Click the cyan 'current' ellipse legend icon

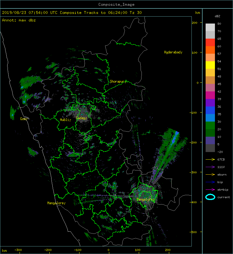tap(210, 197)
